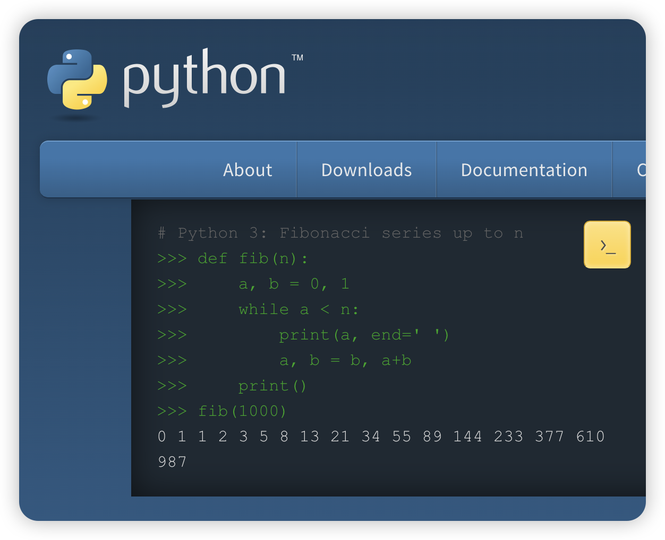Viewport: 665px width, 540px height.
Task: Click the number 610 in the output row
Action: (x=590, y=437)
